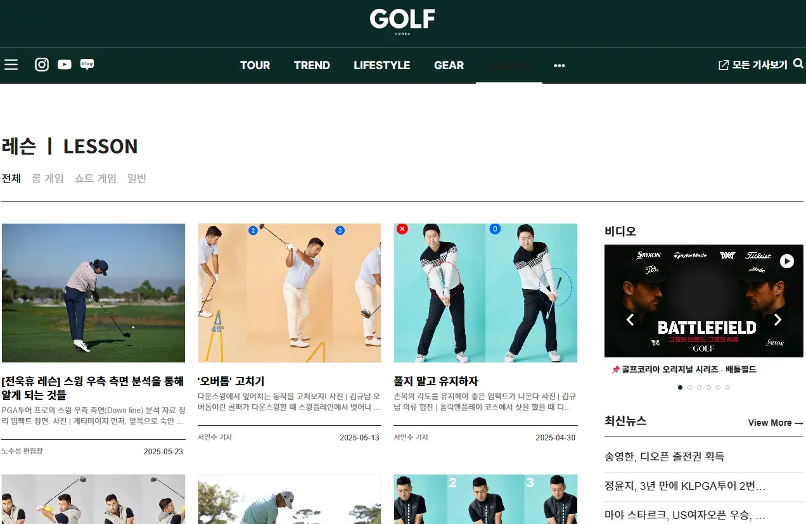Select the 전체 filter tab

tap(11, 179)
